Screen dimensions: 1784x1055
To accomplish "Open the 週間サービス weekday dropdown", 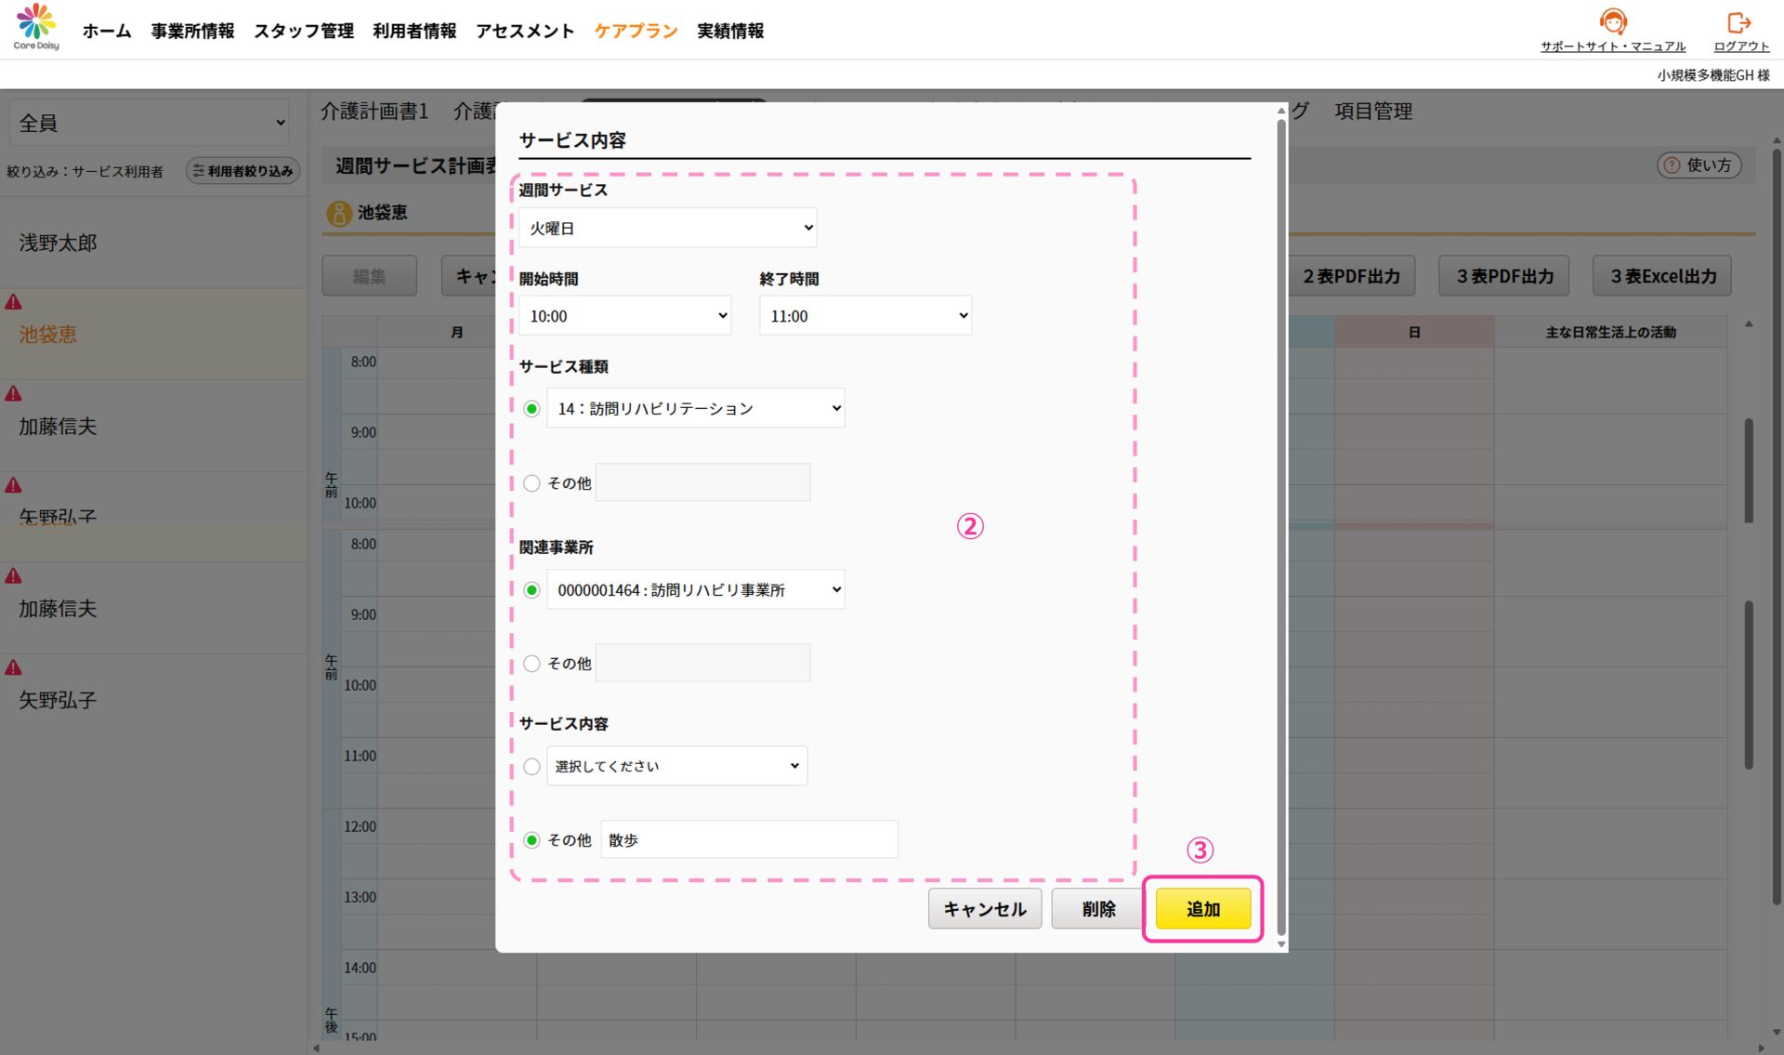I will click(667, 228).
